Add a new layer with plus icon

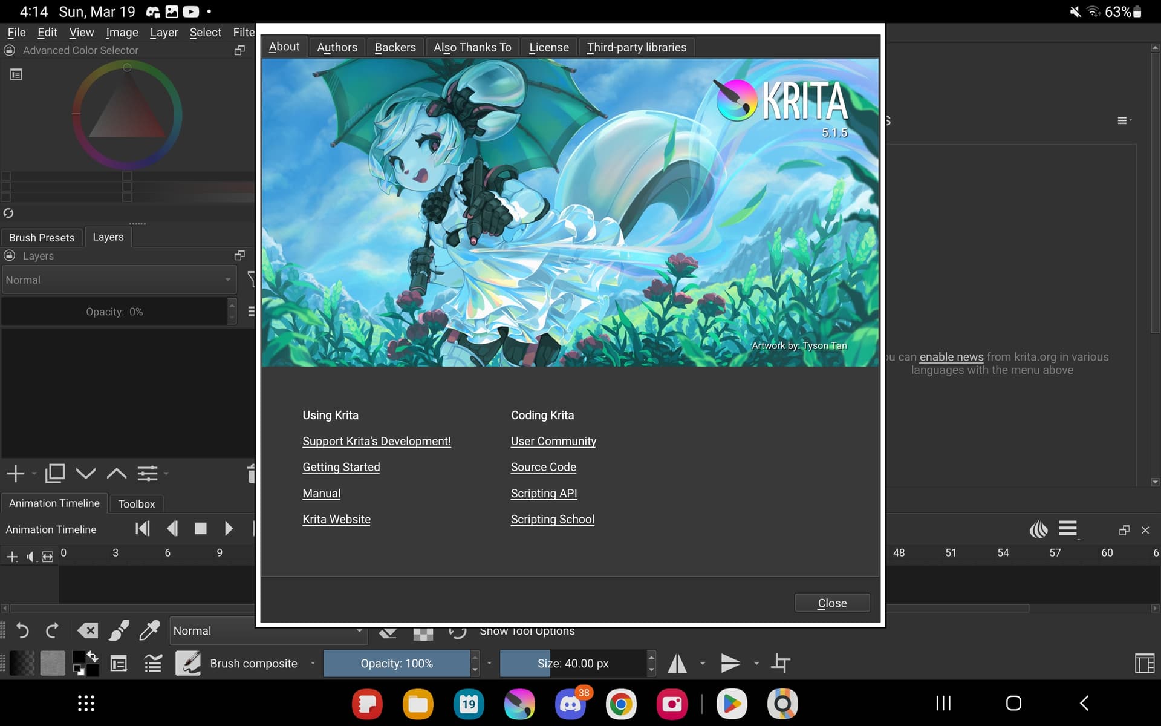click(15, 474)
